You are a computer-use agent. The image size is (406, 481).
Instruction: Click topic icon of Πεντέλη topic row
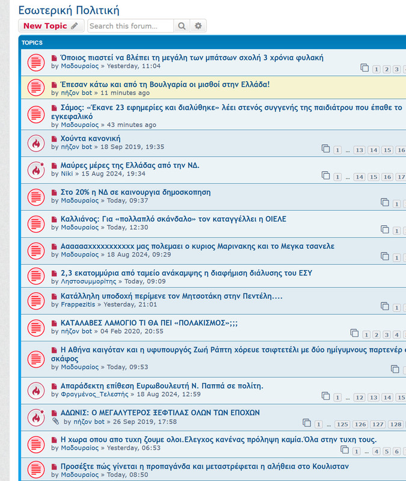[36, 301]
